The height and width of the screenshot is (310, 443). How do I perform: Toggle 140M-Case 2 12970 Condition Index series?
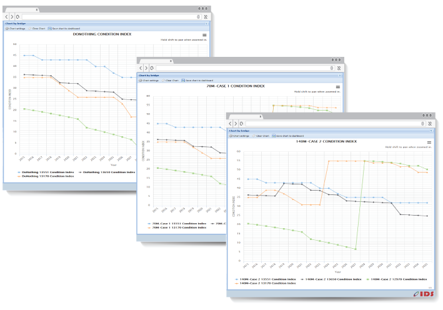[396, 279]
